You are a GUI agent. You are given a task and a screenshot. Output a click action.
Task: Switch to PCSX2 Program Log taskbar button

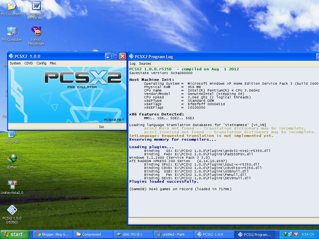[255, 235]
